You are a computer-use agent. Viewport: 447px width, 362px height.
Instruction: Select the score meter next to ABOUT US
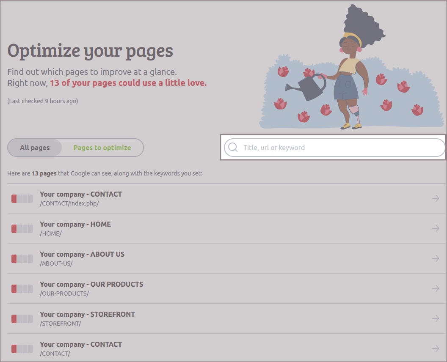pos(22,259)
